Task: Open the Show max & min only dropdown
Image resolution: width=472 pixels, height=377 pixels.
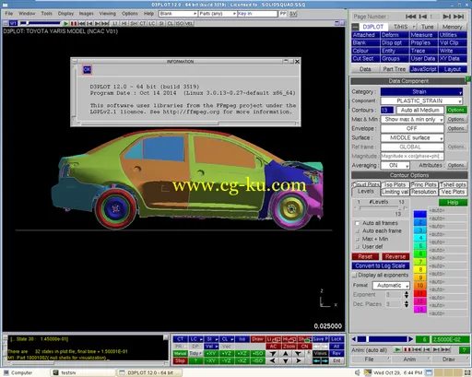Action: pos(412,119)
